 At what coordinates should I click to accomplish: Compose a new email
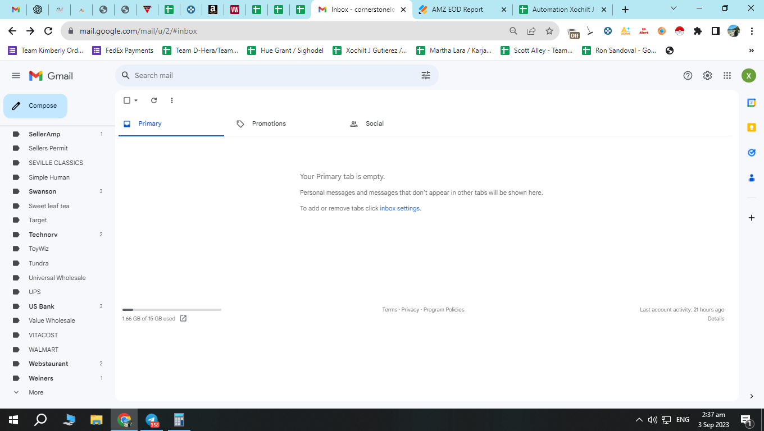point(35,106)
